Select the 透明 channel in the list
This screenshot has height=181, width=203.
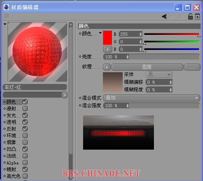11,122
